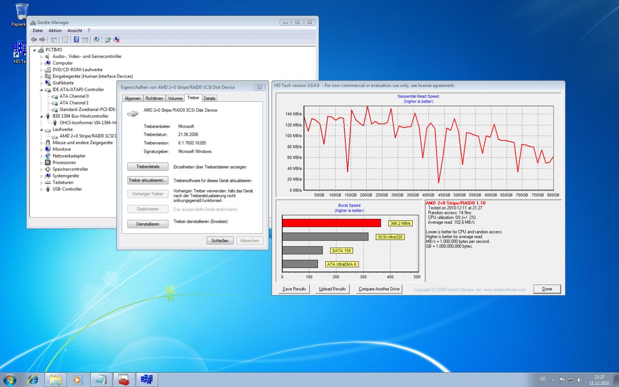Click Compare Another Drive button
Screen dimensions: 619x387
click(x=379, y=289)
